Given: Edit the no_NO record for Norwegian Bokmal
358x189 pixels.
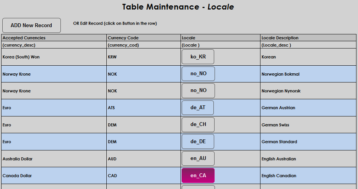Looking at the screenshot, I should [198, 74].
